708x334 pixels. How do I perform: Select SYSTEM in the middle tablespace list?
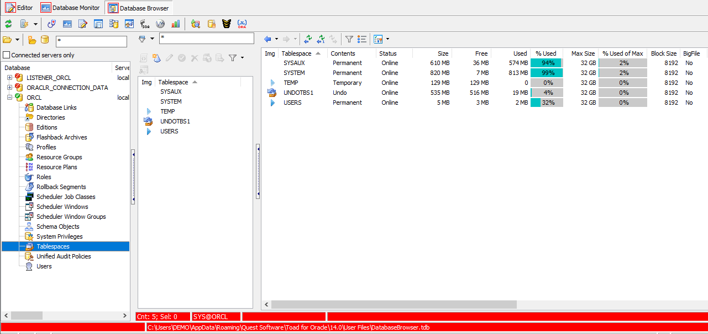tap(171, 101)
